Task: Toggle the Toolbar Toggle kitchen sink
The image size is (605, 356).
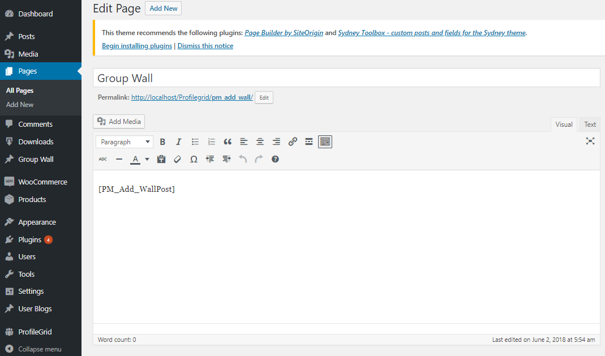Action: click(x=325, y=141)
